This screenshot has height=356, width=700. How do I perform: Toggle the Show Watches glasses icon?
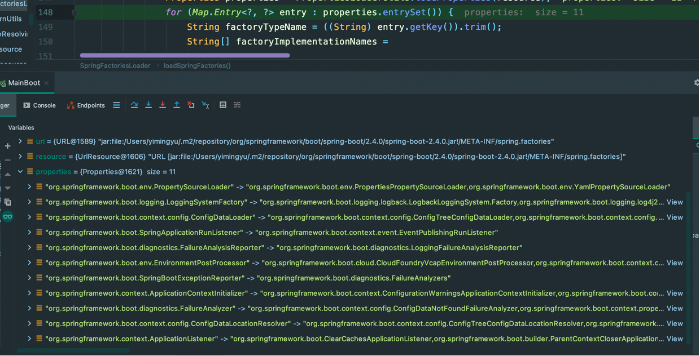coord(7,217)
